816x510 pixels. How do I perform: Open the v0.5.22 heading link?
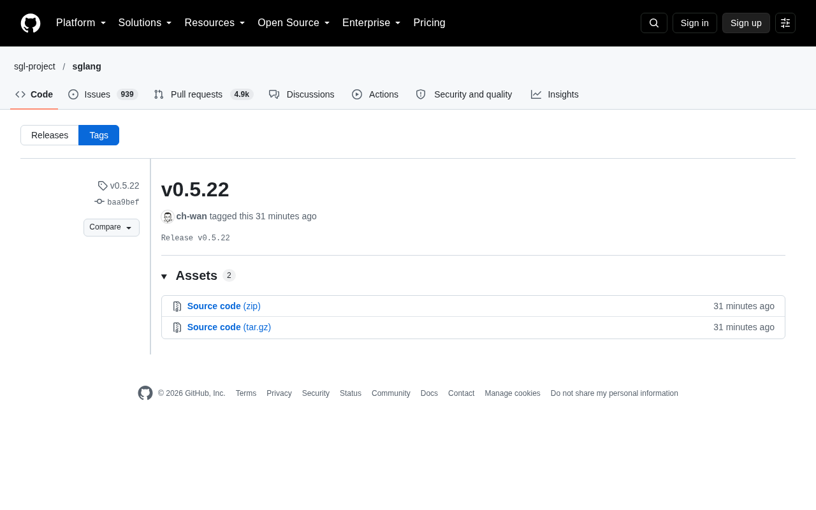tap(195, 189)
